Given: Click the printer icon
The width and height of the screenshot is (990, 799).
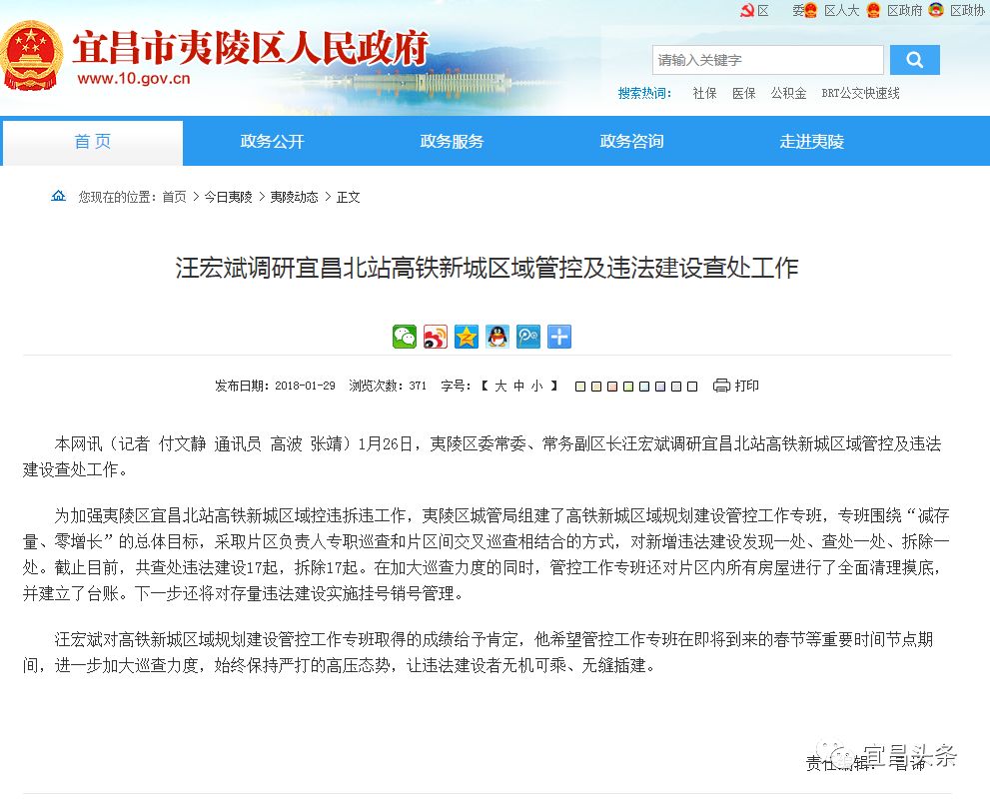Looking at the screenshot, I should [x=721, y=386].
